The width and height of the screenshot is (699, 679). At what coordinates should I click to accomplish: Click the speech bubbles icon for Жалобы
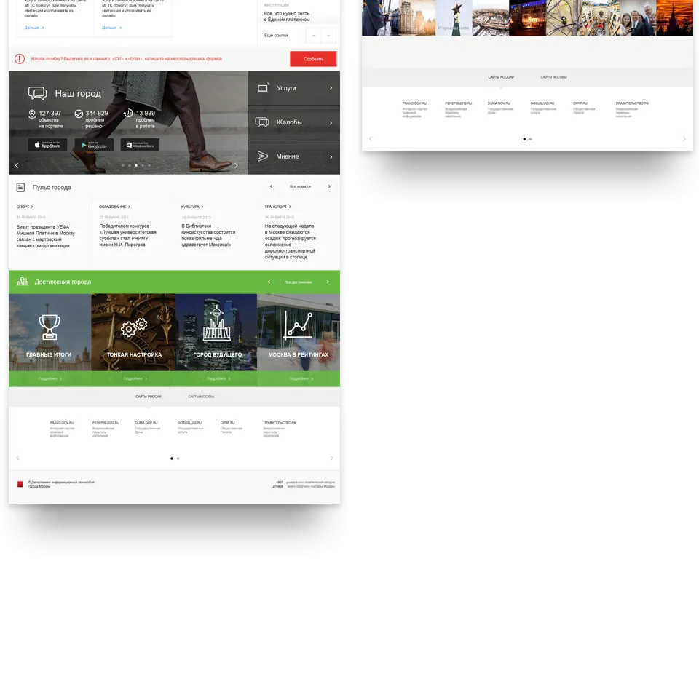click(x=262, y=122)
